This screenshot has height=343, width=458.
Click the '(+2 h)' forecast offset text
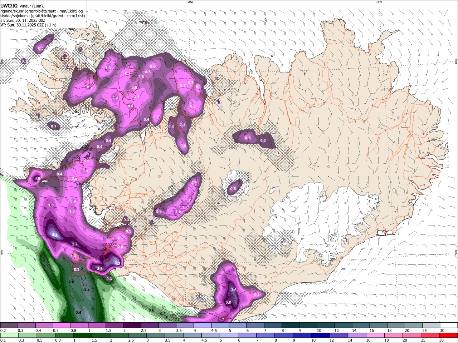tap(50, 25)
